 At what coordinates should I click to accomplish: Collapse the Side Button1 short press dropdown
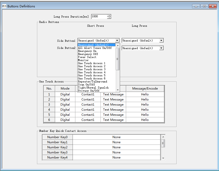[x=117, y=40]
